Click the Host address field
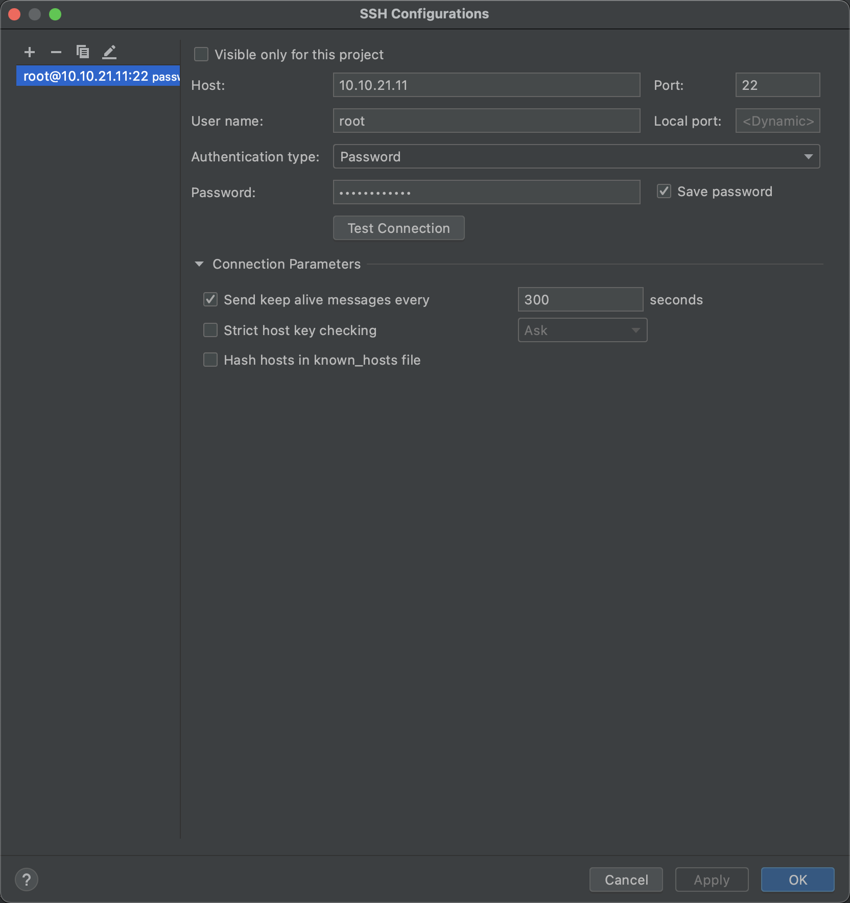The image size is (850, 903). (x=486, y=85)
